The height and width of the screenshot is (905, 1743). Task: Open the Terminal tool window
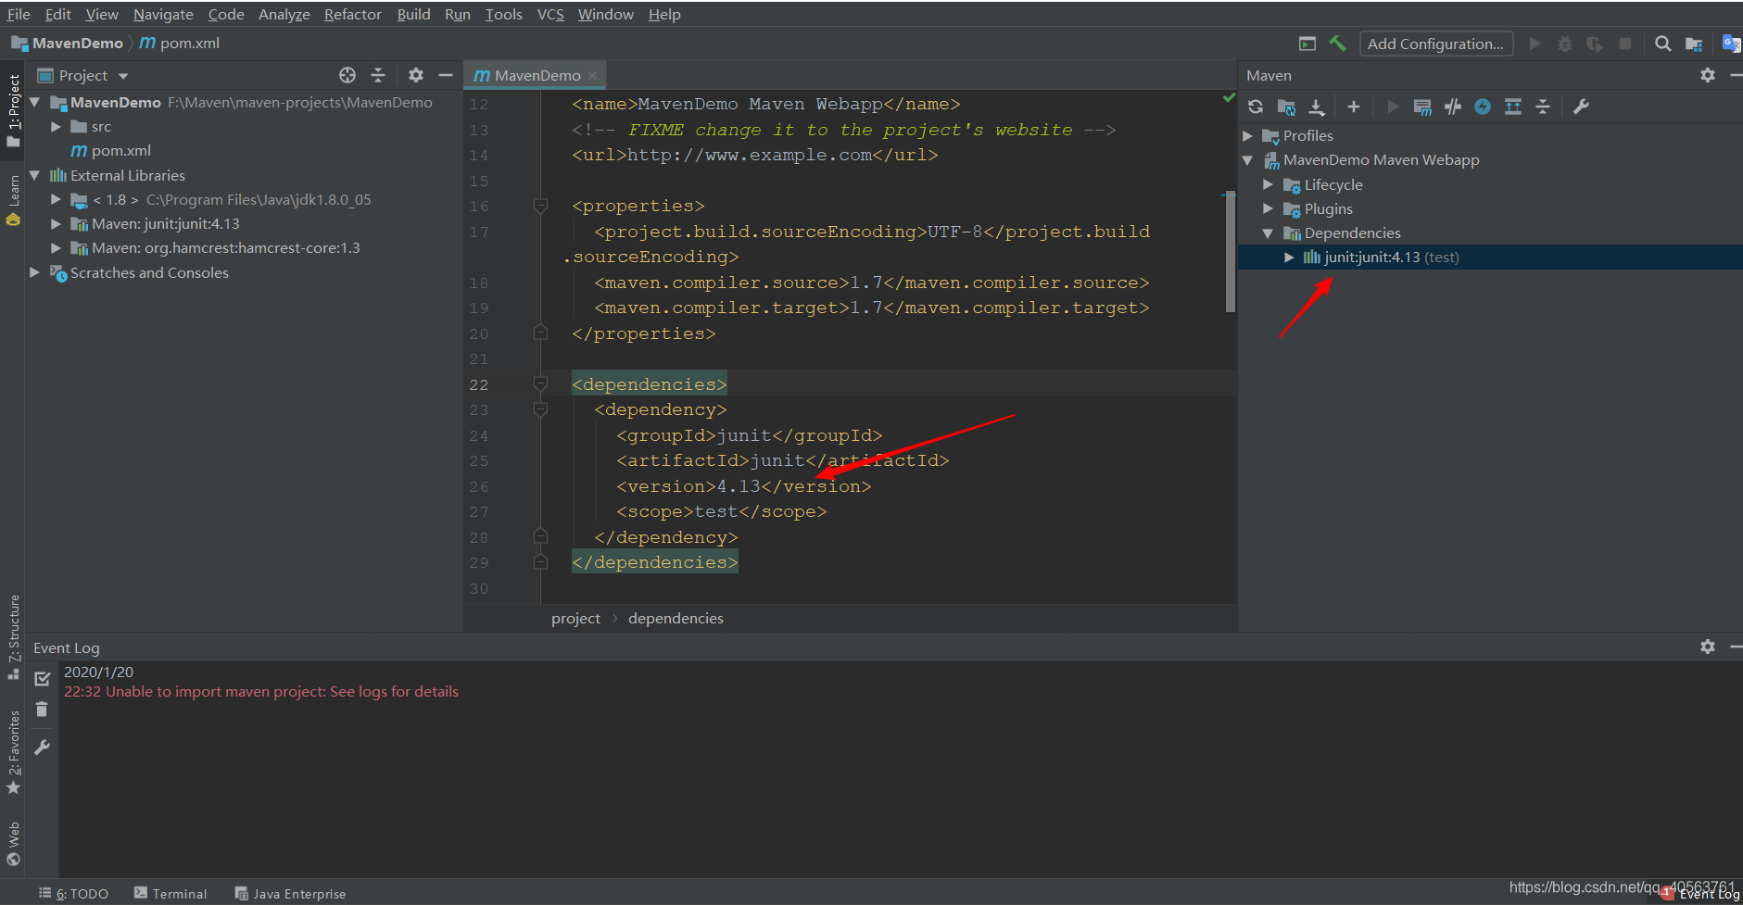coord(171,893)
